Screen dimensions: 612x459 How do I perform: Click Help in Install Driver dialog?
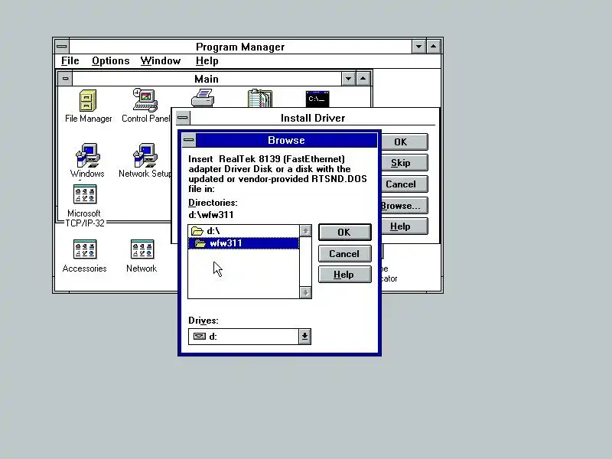(x=405, y=226)
